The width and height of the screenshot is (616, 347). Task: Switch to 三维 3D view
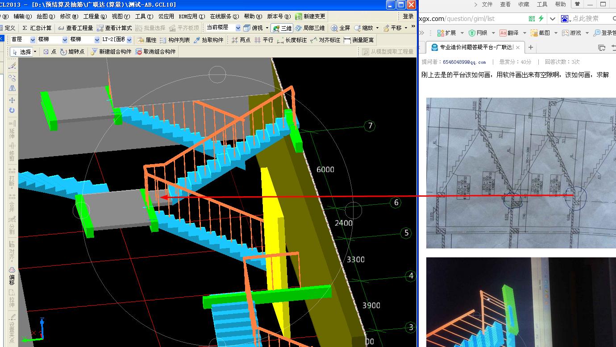282,28
